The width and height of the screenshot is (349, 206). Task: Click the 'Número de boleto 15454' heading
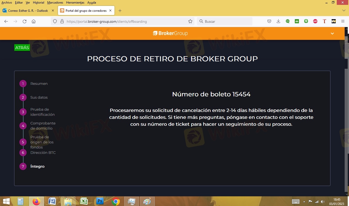(211, 94)
